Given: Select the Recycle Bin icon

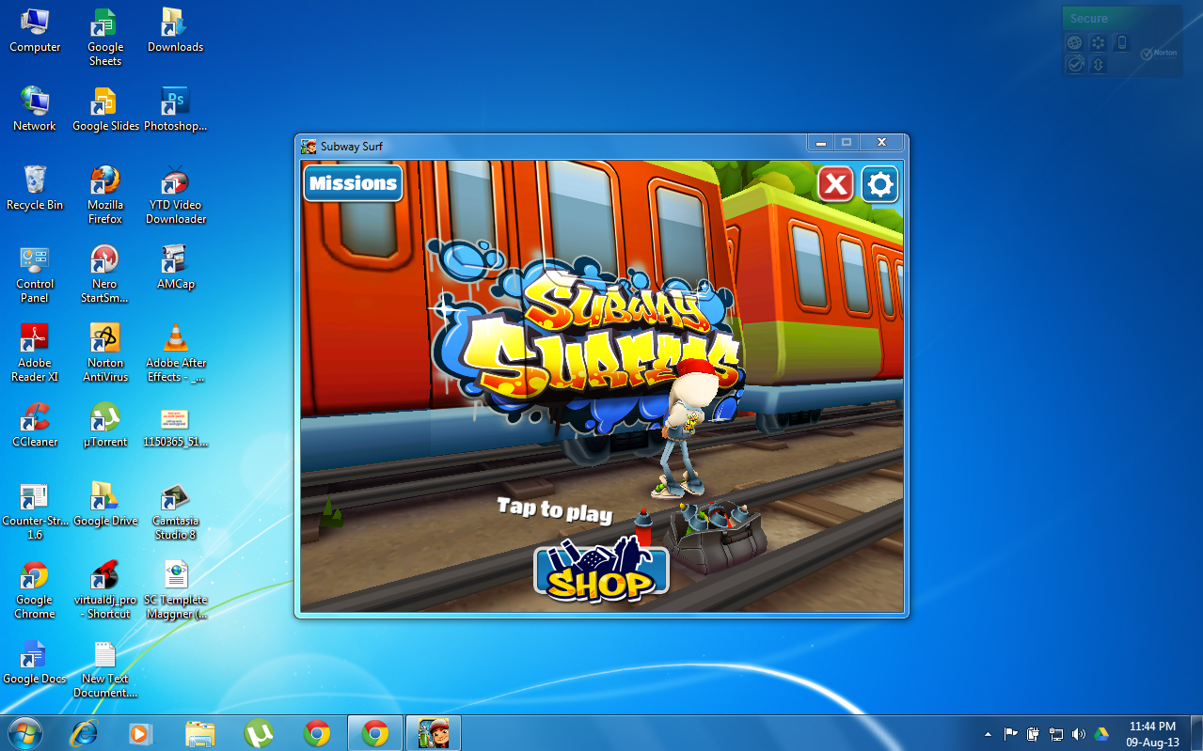Looking at the screenshot, I should [x=35, y=188].
